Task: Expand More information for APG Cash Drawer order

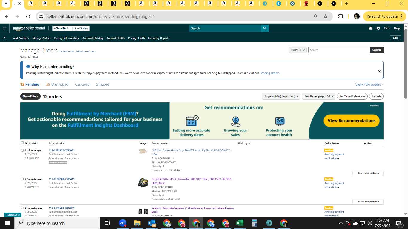Action: (368, 173)
